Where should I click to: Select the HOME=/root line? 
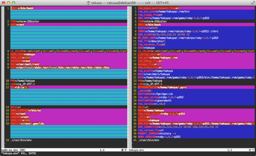click(x=18, y=114)
